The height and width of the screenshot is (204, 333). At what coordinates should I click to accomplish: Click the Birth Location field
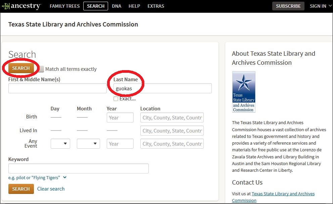tap(172, 118)
